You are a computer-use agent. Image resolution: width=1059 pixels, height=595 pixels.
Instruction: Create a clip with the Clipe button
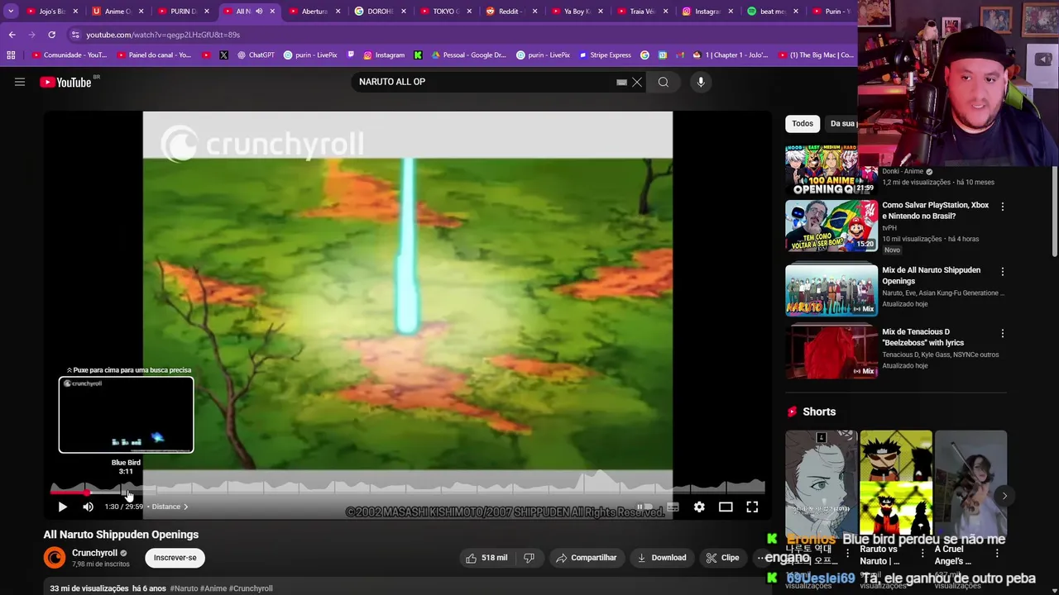(x=722, y=558)
